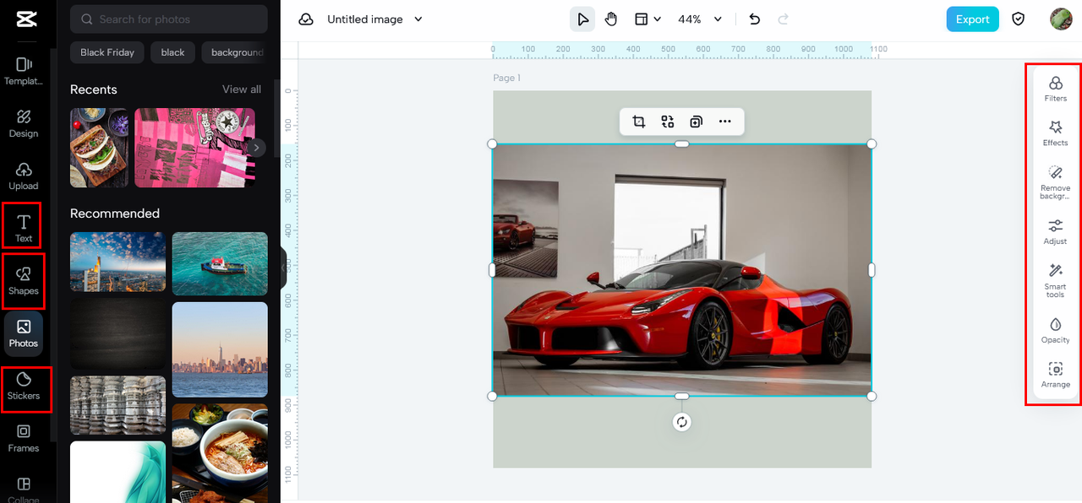Open the Filters panel

1055,88
